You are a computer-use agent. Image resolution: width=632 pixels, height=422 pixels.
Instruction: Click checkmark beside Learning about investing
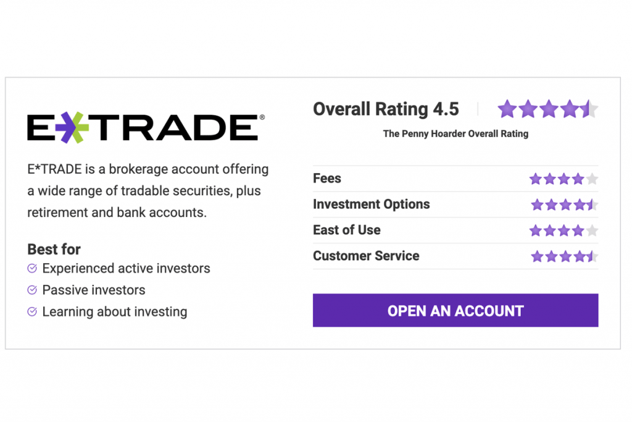pos(32,311)
